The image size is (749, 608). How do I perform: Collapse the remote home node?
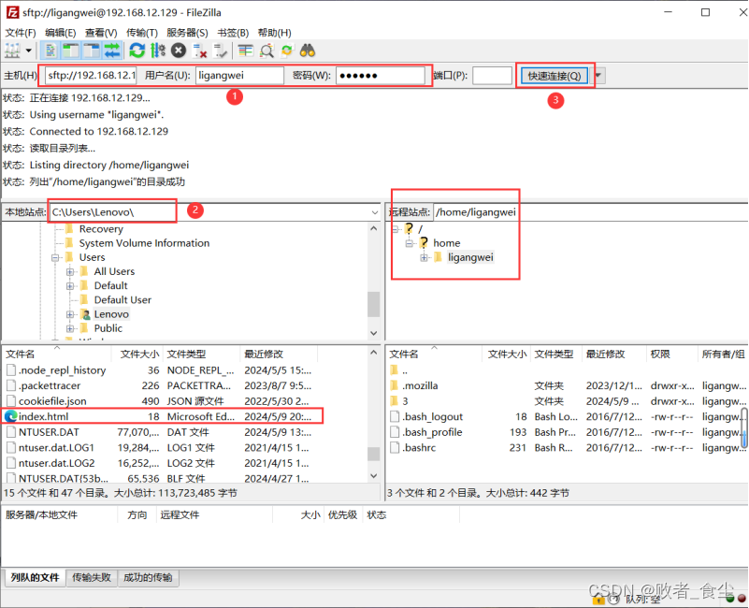coord(410,243)
